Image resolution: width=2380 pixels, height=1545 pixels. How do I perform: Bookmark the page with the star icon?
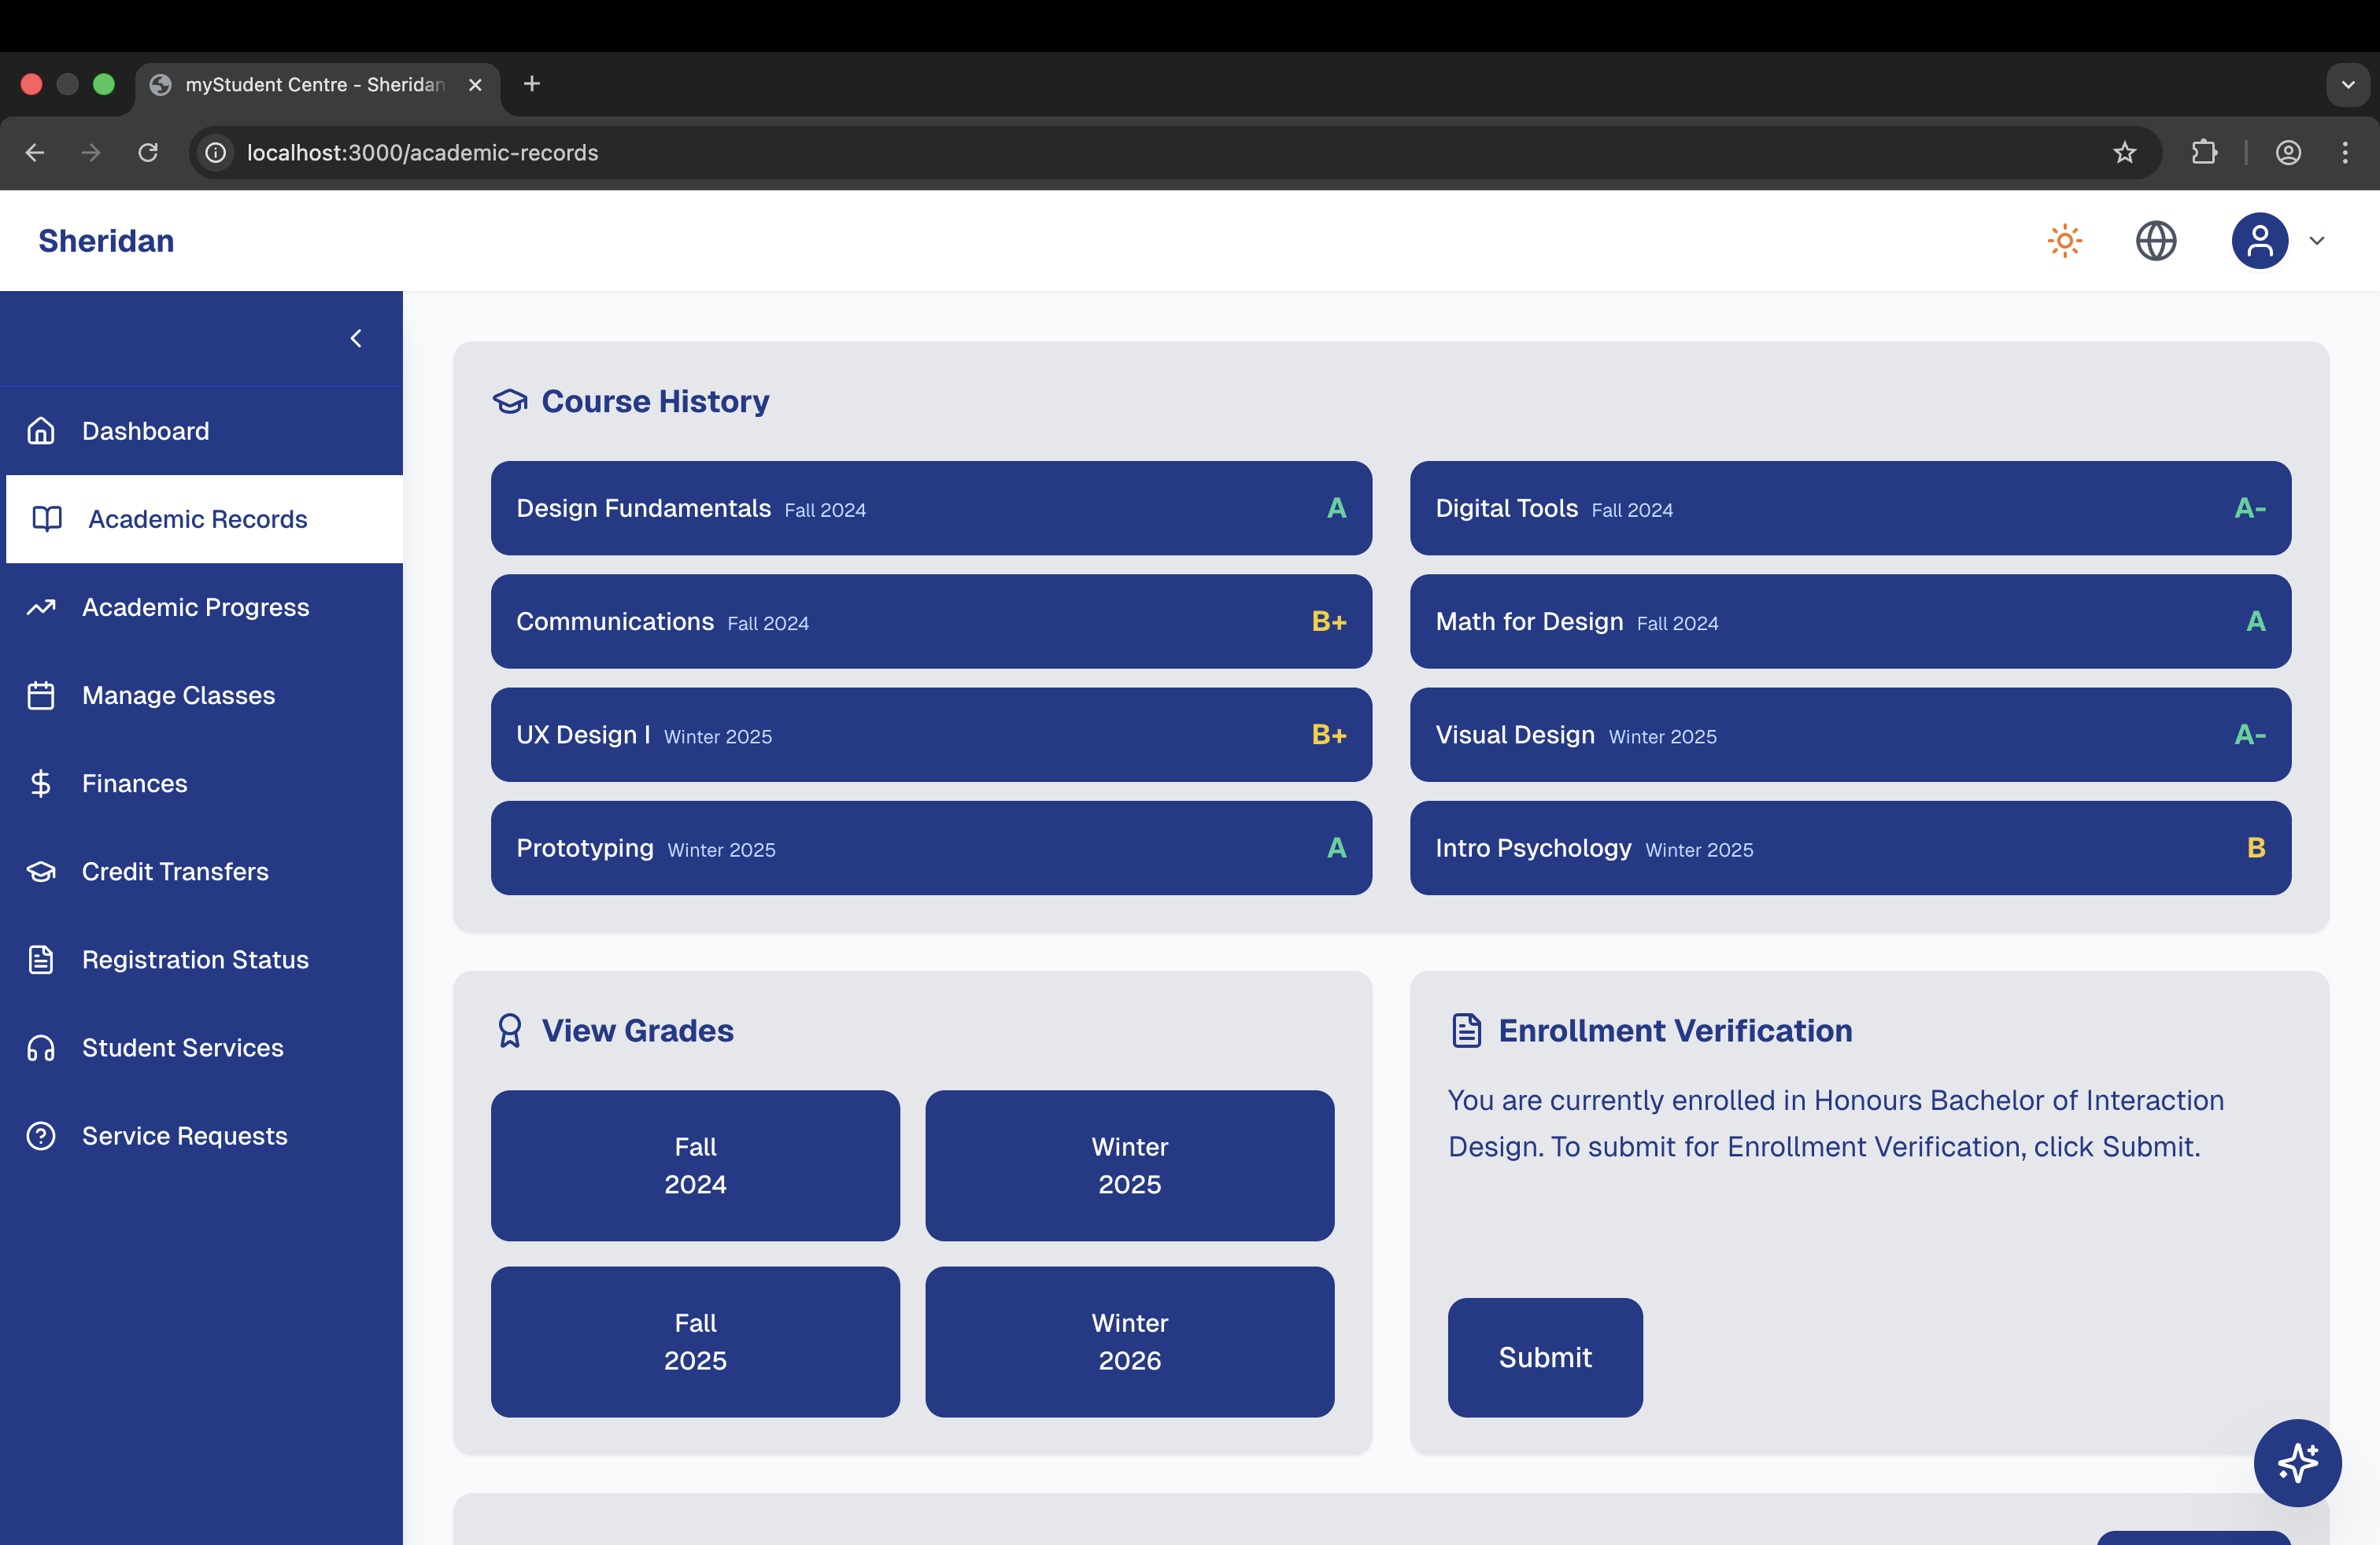pos(2124,153)
